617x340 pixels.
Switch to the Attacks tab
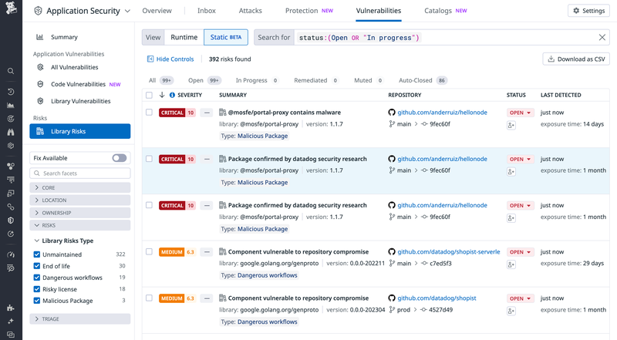coord(251,11)
